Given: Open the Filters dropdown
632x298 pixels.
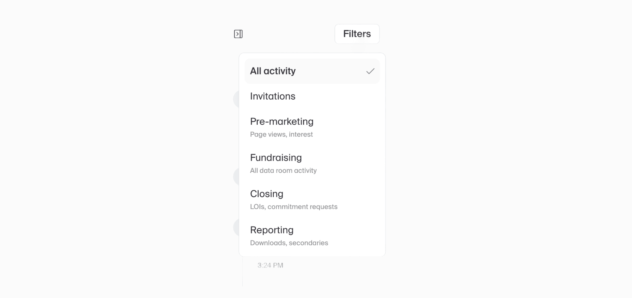Looking at the screenshot, I should pos(357,34).
